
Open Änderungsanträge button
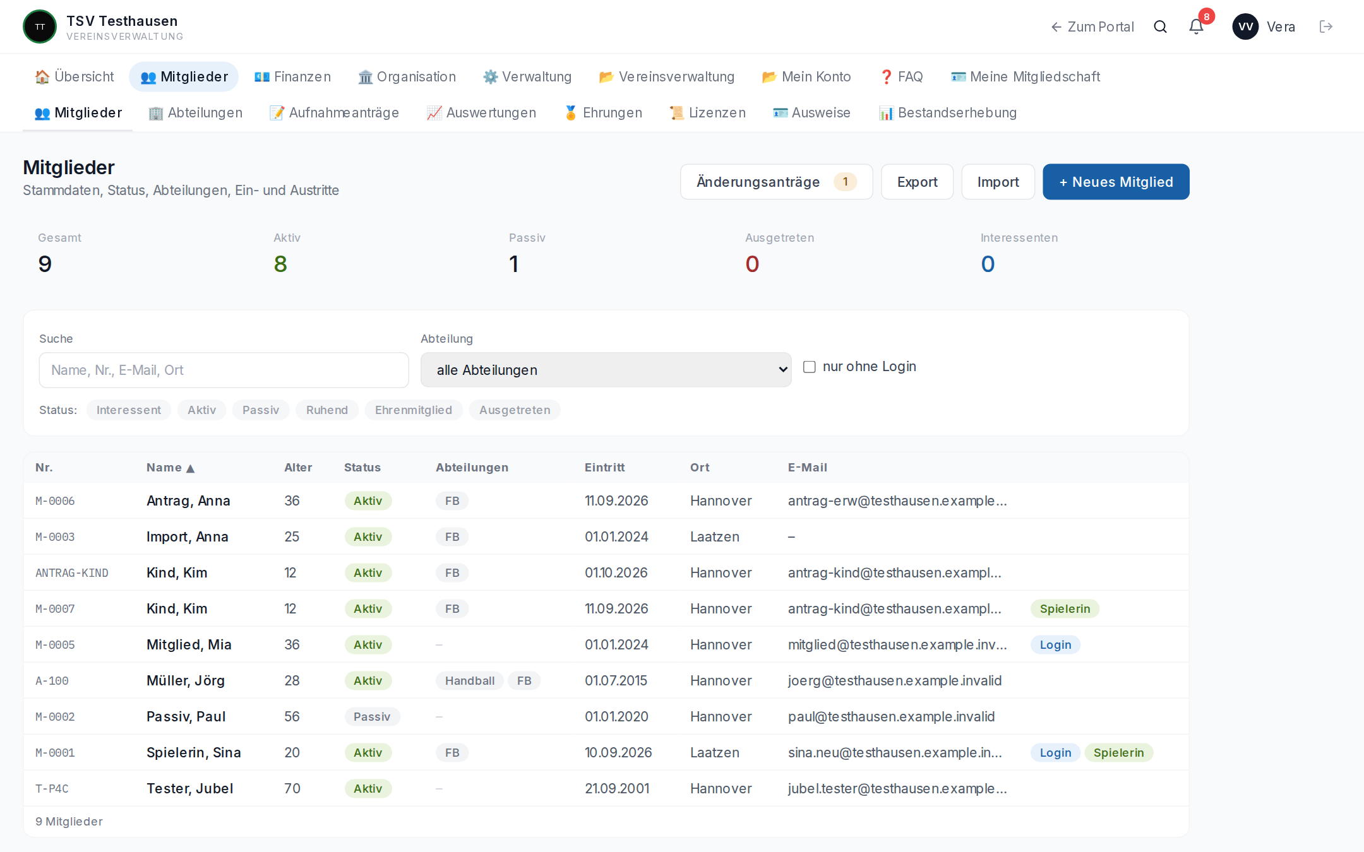coord(776,182)
